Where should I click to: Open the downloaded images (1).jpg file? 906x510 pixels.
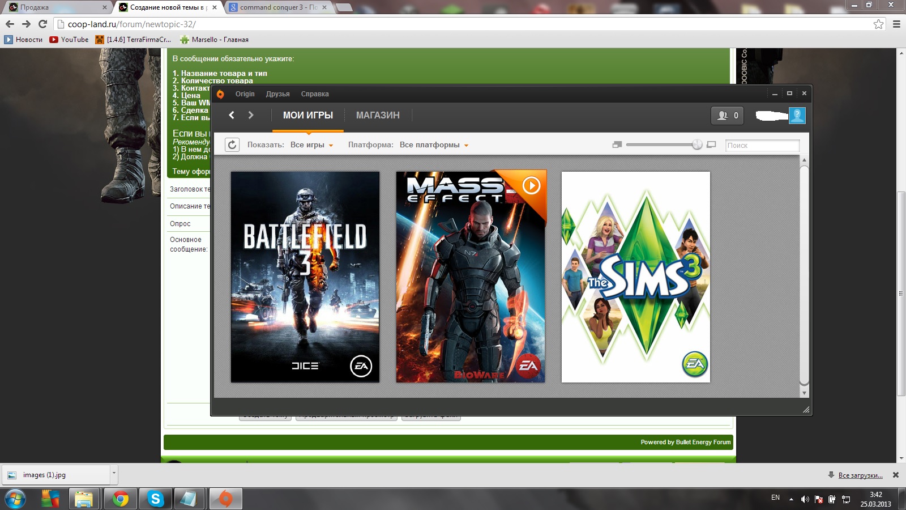tap(55, 475)
